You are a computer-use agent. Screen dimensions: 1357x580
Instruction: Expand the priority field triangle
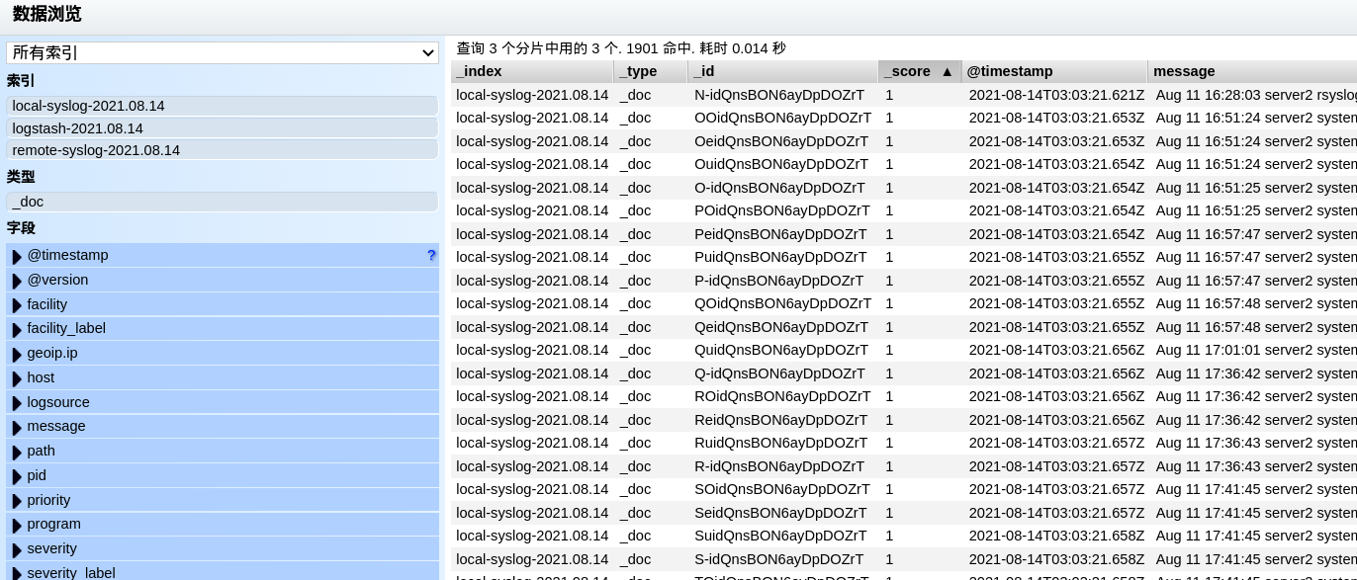click(17, 501)
